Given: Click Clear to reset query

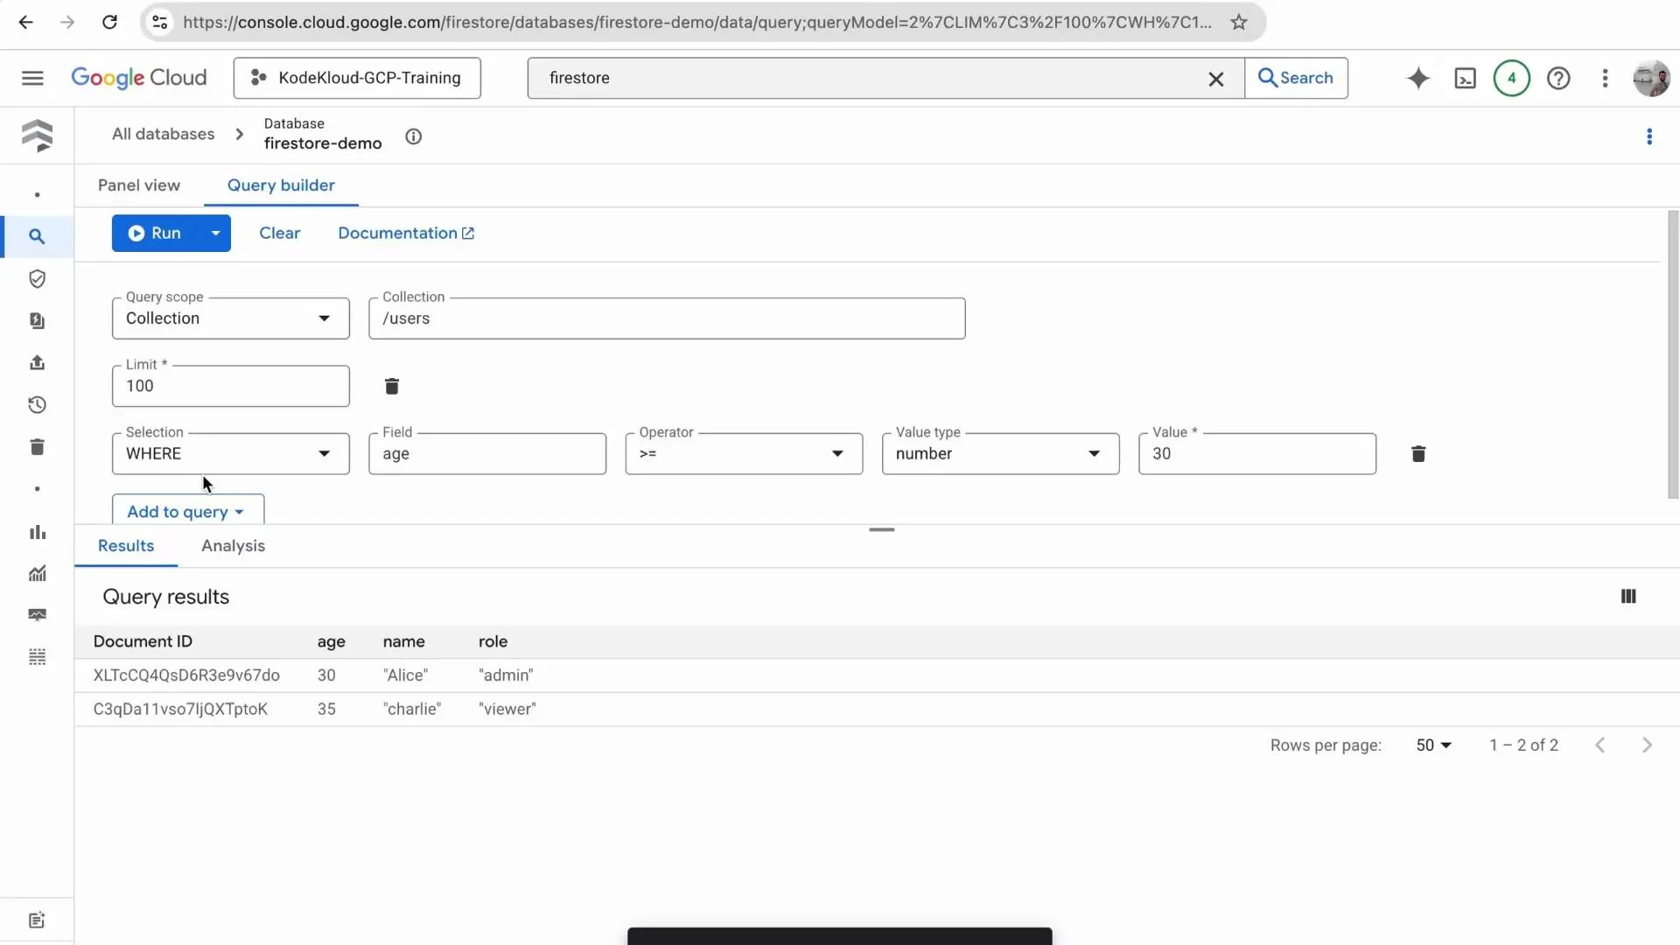Looking at the screenshot, I should coord(279,233).
